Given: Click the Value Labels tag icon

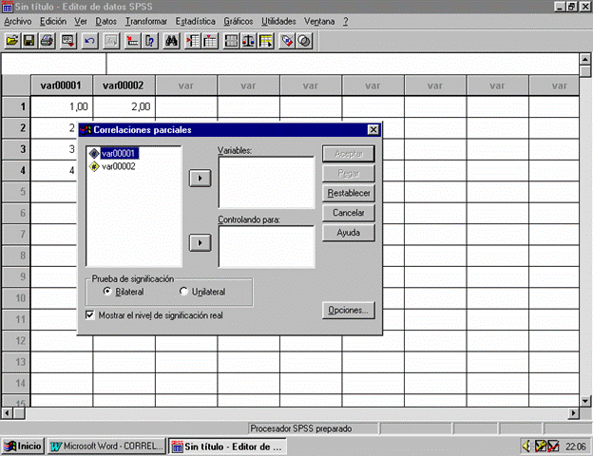Looking at the screenshot, I should [x=287, y=41].
